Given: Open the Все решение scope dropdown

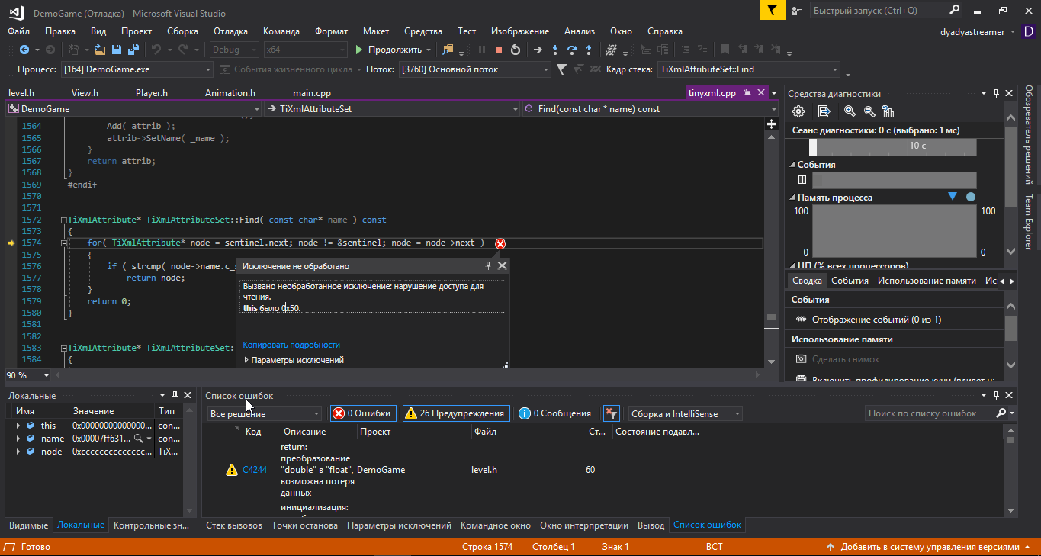Looking at the screenshot, I should 265,413.
